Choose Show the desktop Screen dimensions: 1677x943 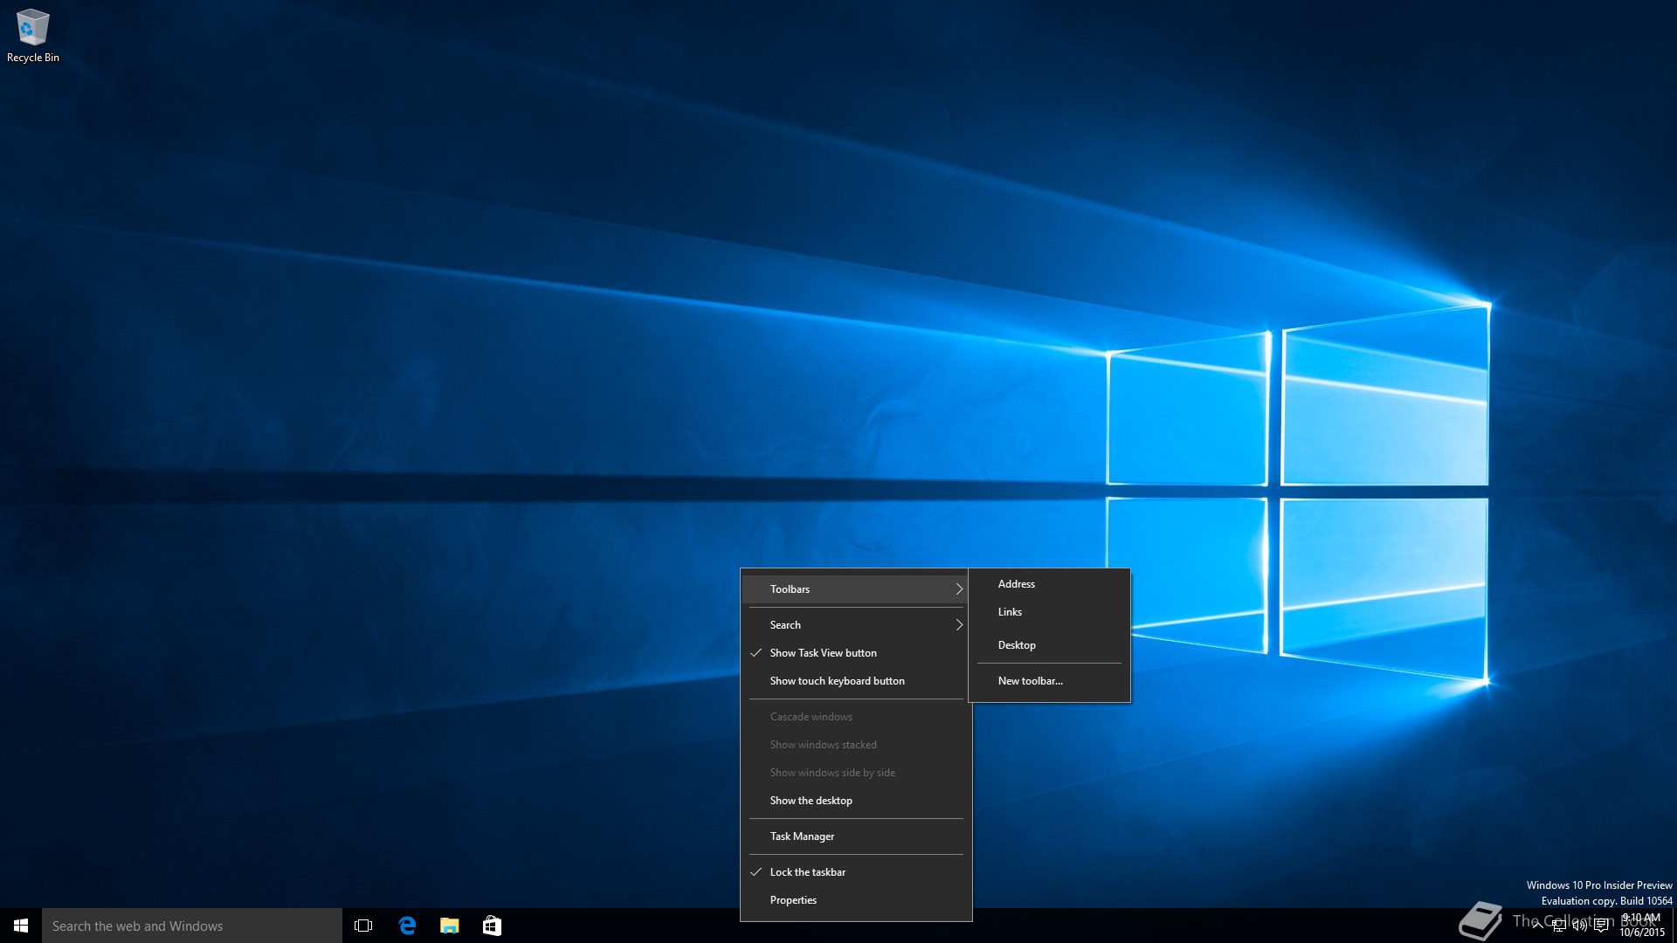point(856,801)
